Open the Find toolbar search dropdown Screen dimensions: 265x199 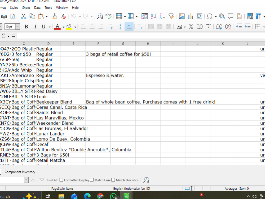[x=26, y=180]
